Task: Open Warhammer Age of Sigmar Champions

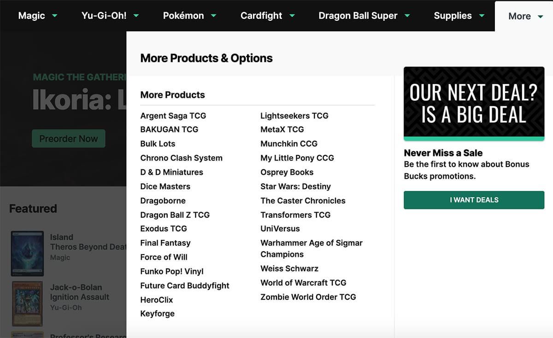Action: 312,249
